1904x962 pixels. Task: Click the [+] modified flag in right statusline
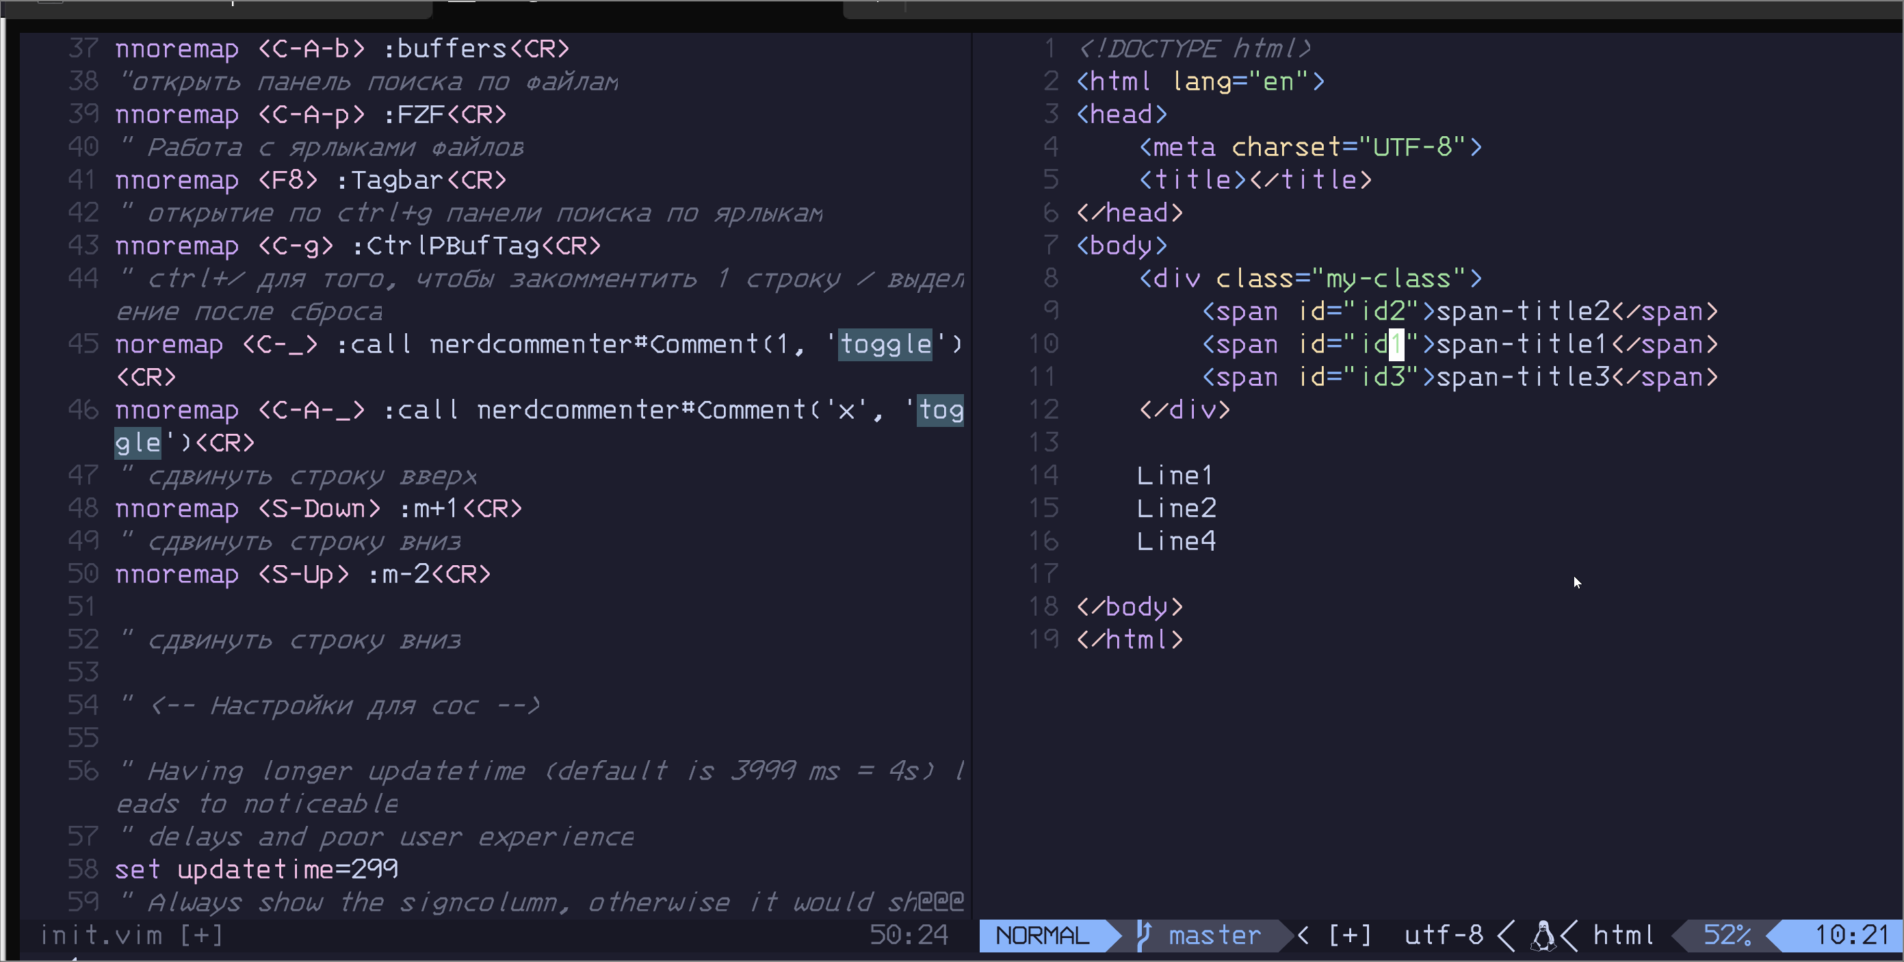[x=1349, y=935]
